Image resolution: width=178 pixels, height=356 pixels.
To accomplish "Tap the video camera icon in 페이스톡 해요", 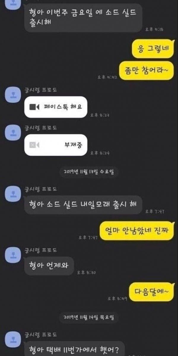I will pyautogui.click(x=34, y=107).
